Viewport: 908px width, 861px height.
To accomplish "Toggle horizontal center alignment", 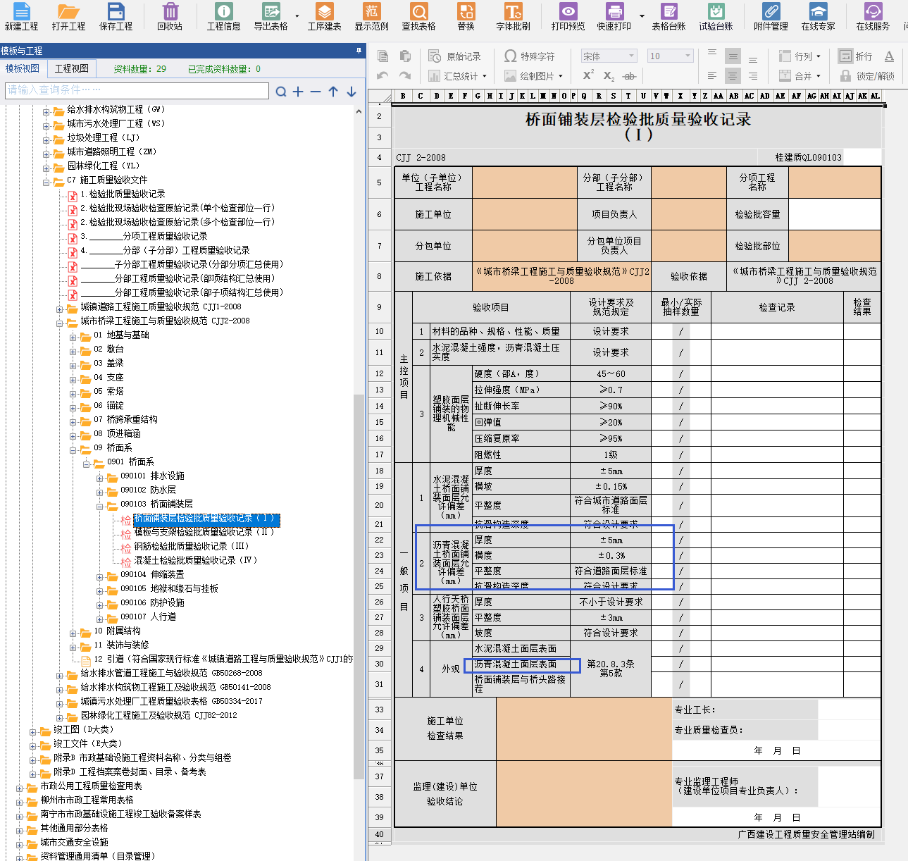I will click(x=733, y=76).
